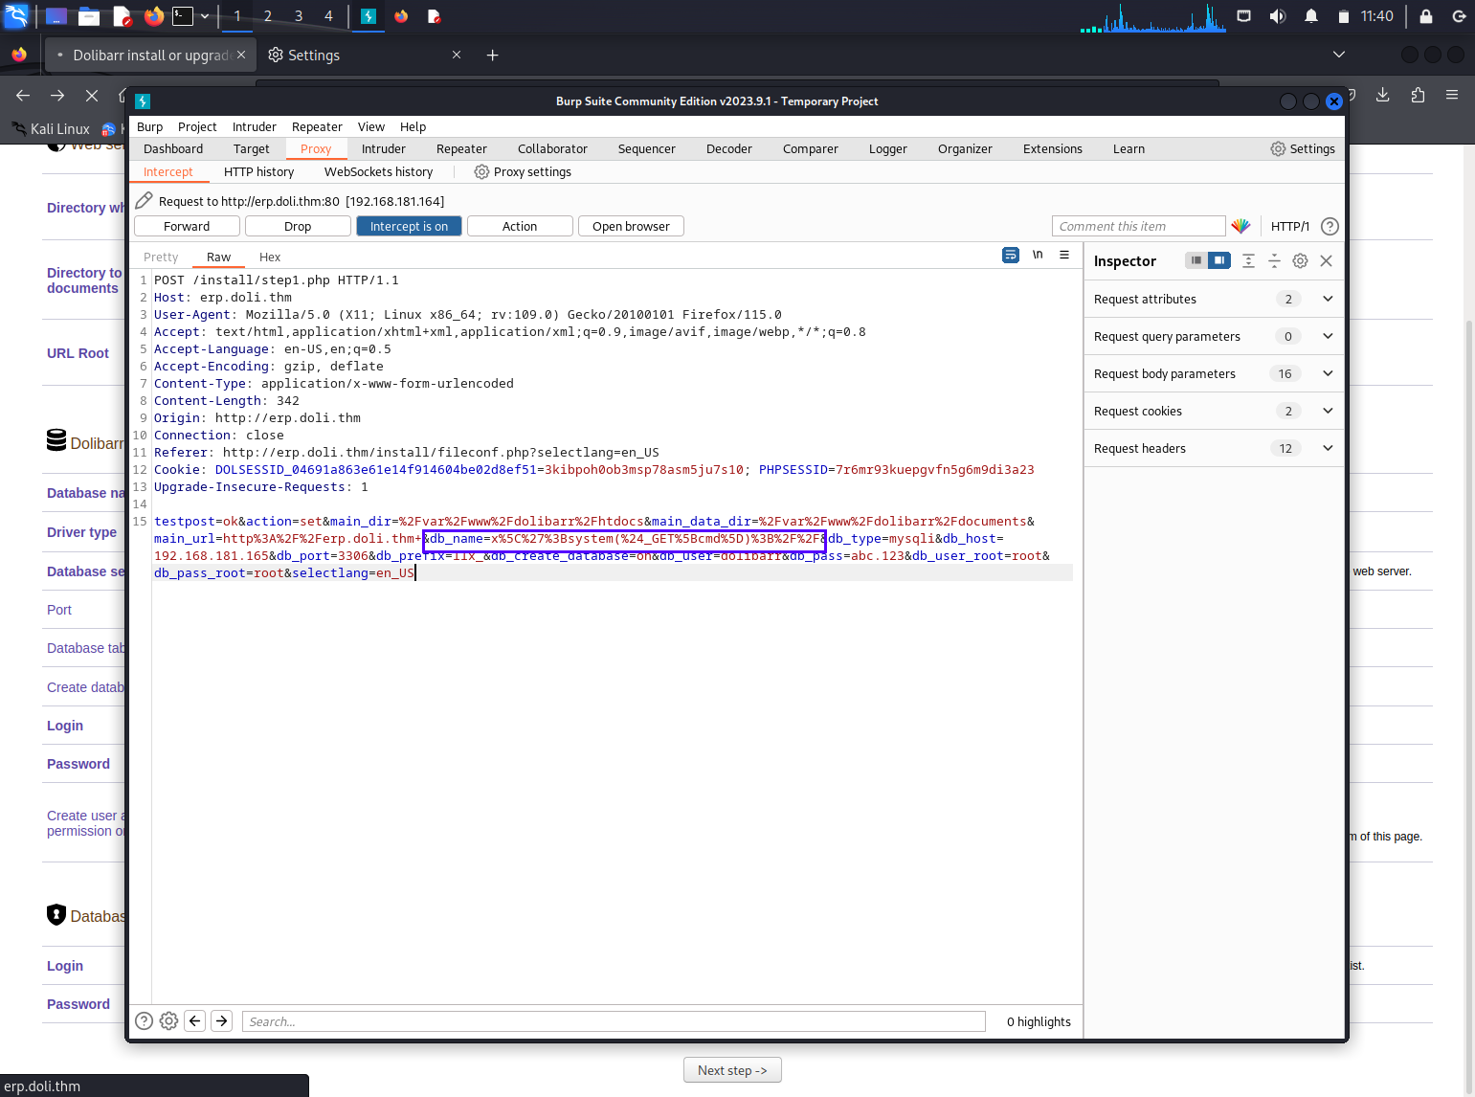Open Firefox list all tabs chevron

pos(1339,55)
